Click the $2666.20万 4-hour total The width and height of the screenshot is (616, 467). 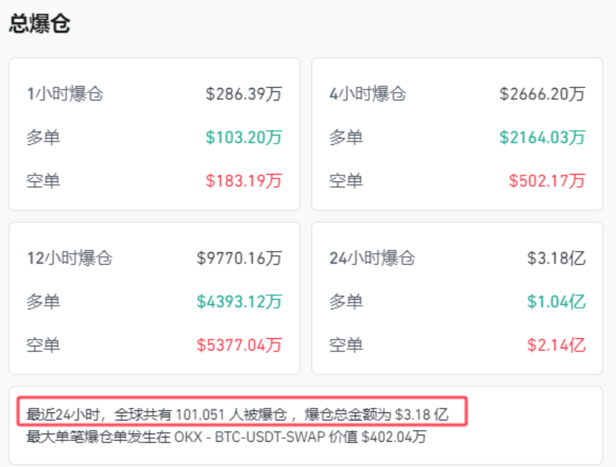(x=542, y=94)
